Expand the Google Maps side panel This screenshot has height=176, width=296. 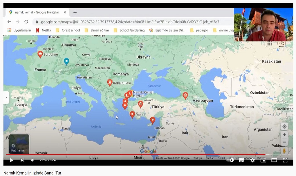coord(6,97)
